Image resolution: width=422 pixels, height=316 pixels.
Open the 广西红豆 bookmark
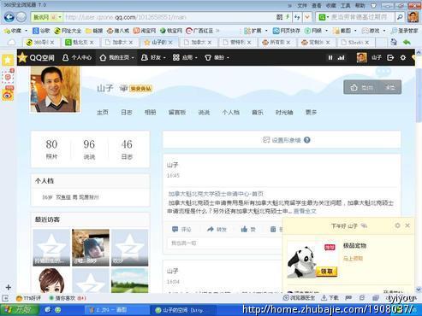pyautogui.click(x=199, y=31)
